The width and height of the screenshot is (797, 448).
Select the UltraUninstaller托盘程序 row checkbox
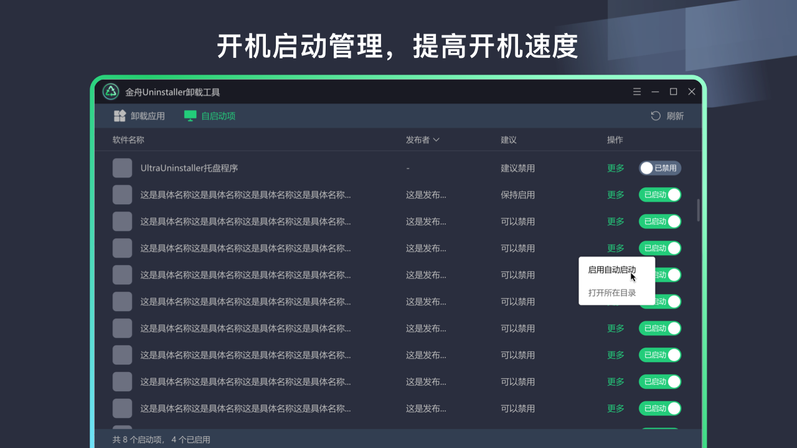(x=122, y=168)
